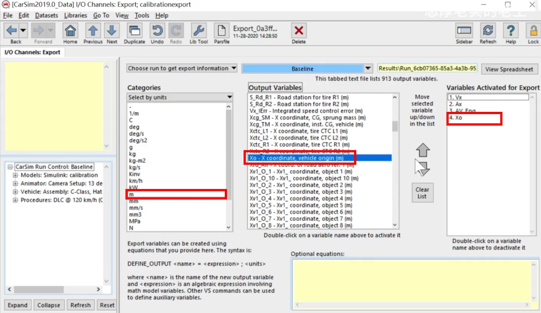Select '2. Ax' in activated variables
The height and width of the screenshot is (313, 541).
click(x=455, y=104)
